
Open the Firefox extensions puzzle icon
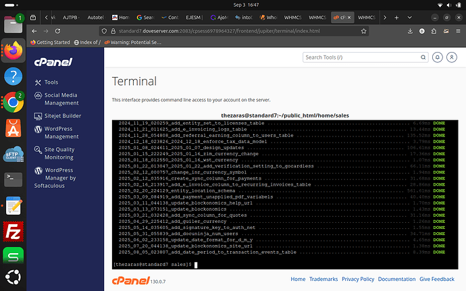434,31
